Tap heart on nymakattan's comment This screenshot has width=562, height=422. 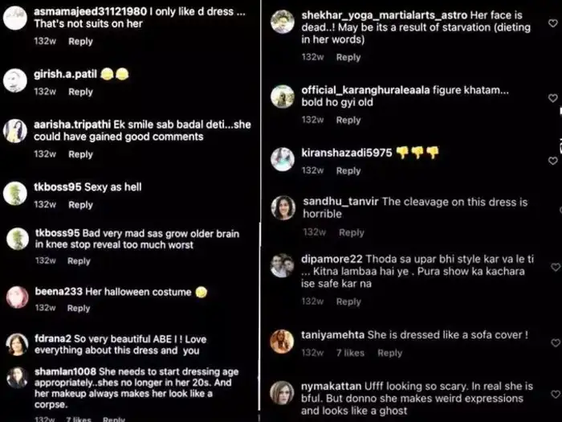tap(554, 394)
